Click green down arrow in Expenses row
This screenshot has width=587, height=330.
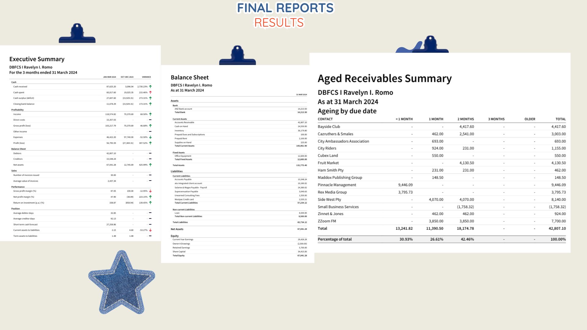click(x=150, y=137)
